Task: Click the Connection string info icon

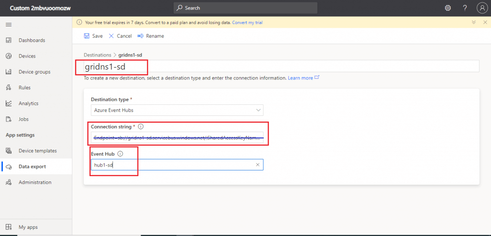Action: click(x=141, y=127)
